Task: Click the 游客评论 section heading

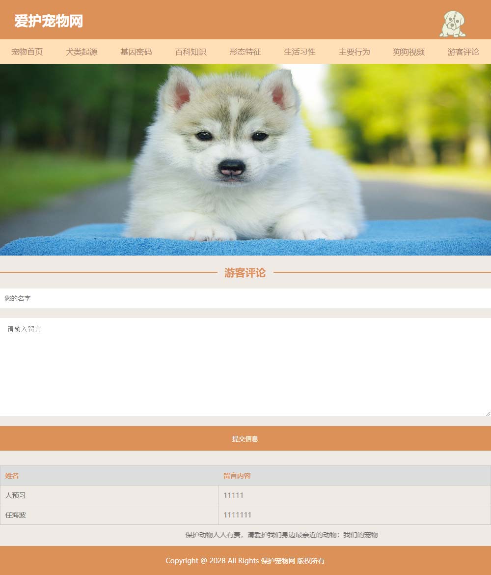Action: click(245, 272)
